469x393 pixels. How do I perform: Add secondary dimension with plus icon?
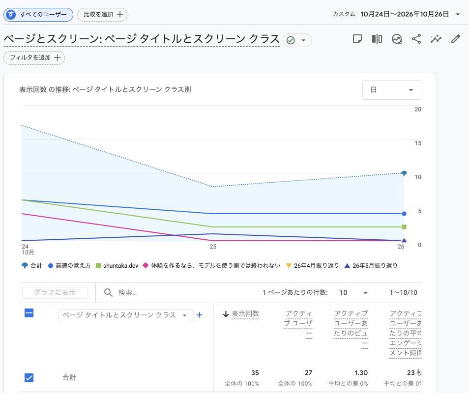point(200,315)
